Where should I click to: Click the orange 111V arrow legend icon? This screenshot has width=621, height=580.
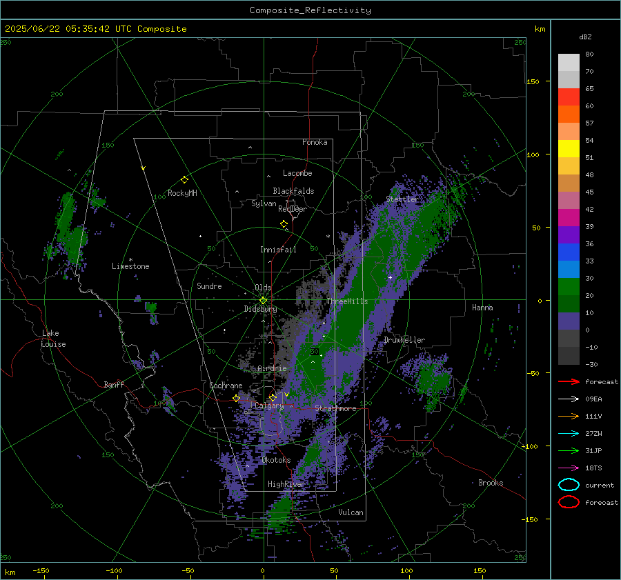point(569,416)
